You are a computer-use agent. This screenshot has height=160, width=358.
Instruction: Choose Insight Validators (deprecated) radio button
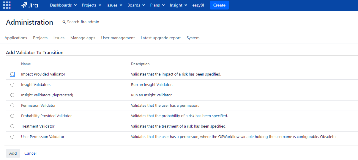12,95
